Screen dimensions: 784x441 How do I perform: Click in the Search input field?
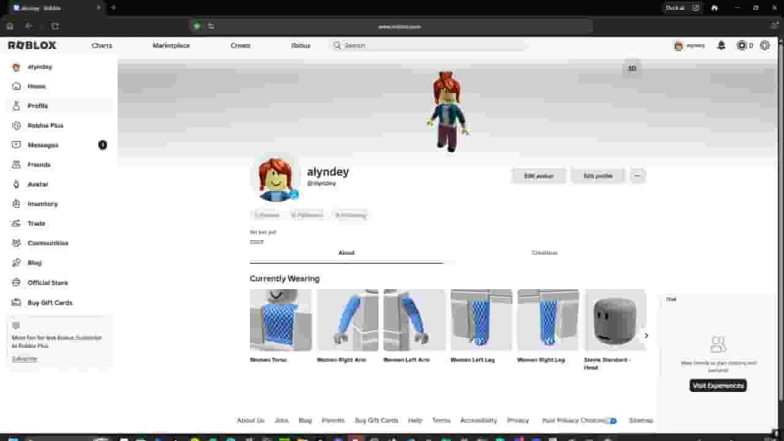pos(428,45)
